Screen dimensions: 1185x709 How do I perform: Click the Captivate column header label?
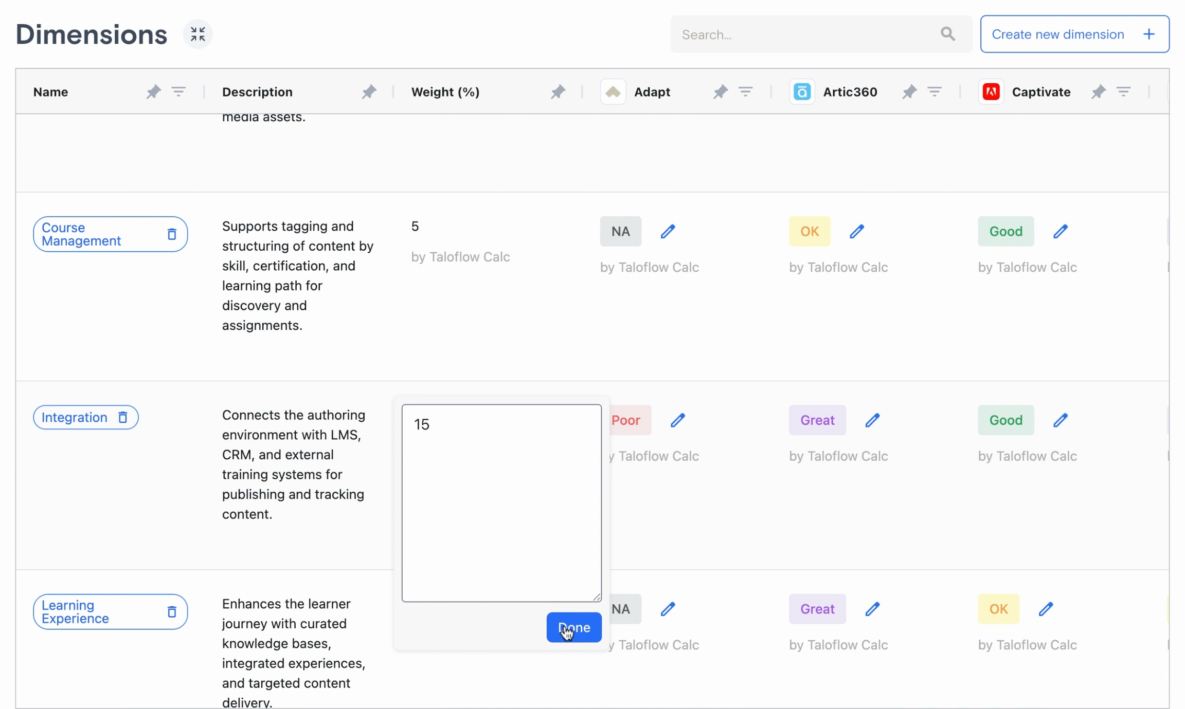pyautogui.click(x=1041, y=92)
